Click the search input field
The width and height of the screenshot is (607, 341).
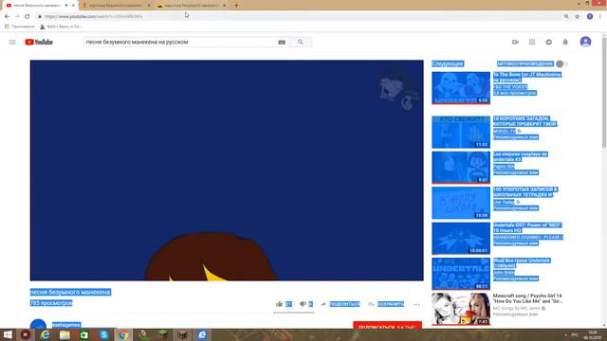(180, 42)
